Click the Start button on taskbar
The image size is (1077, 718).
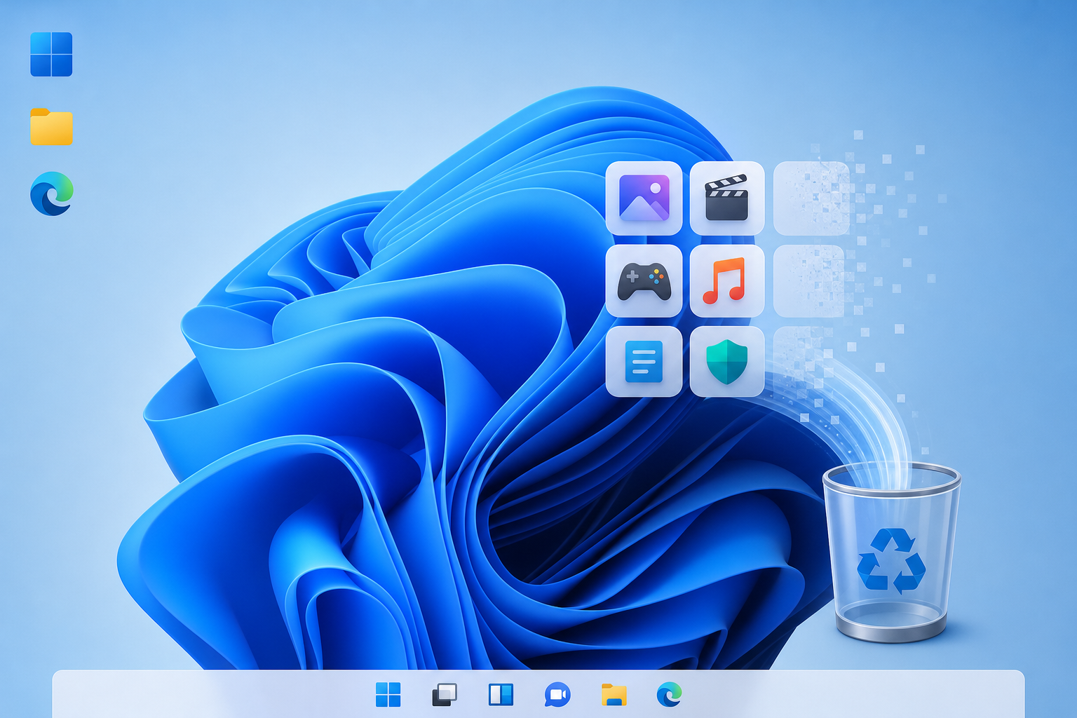click(388, 695)
